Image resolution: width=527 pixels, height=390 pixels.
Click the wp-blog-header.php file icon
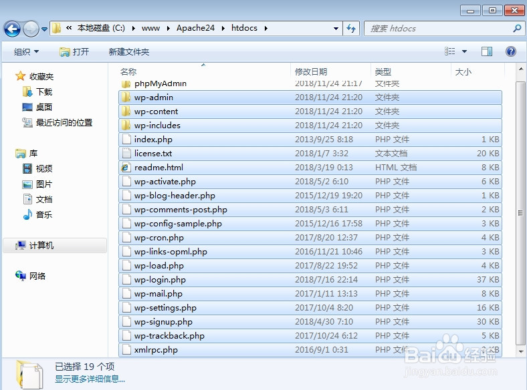coord(126,196)
